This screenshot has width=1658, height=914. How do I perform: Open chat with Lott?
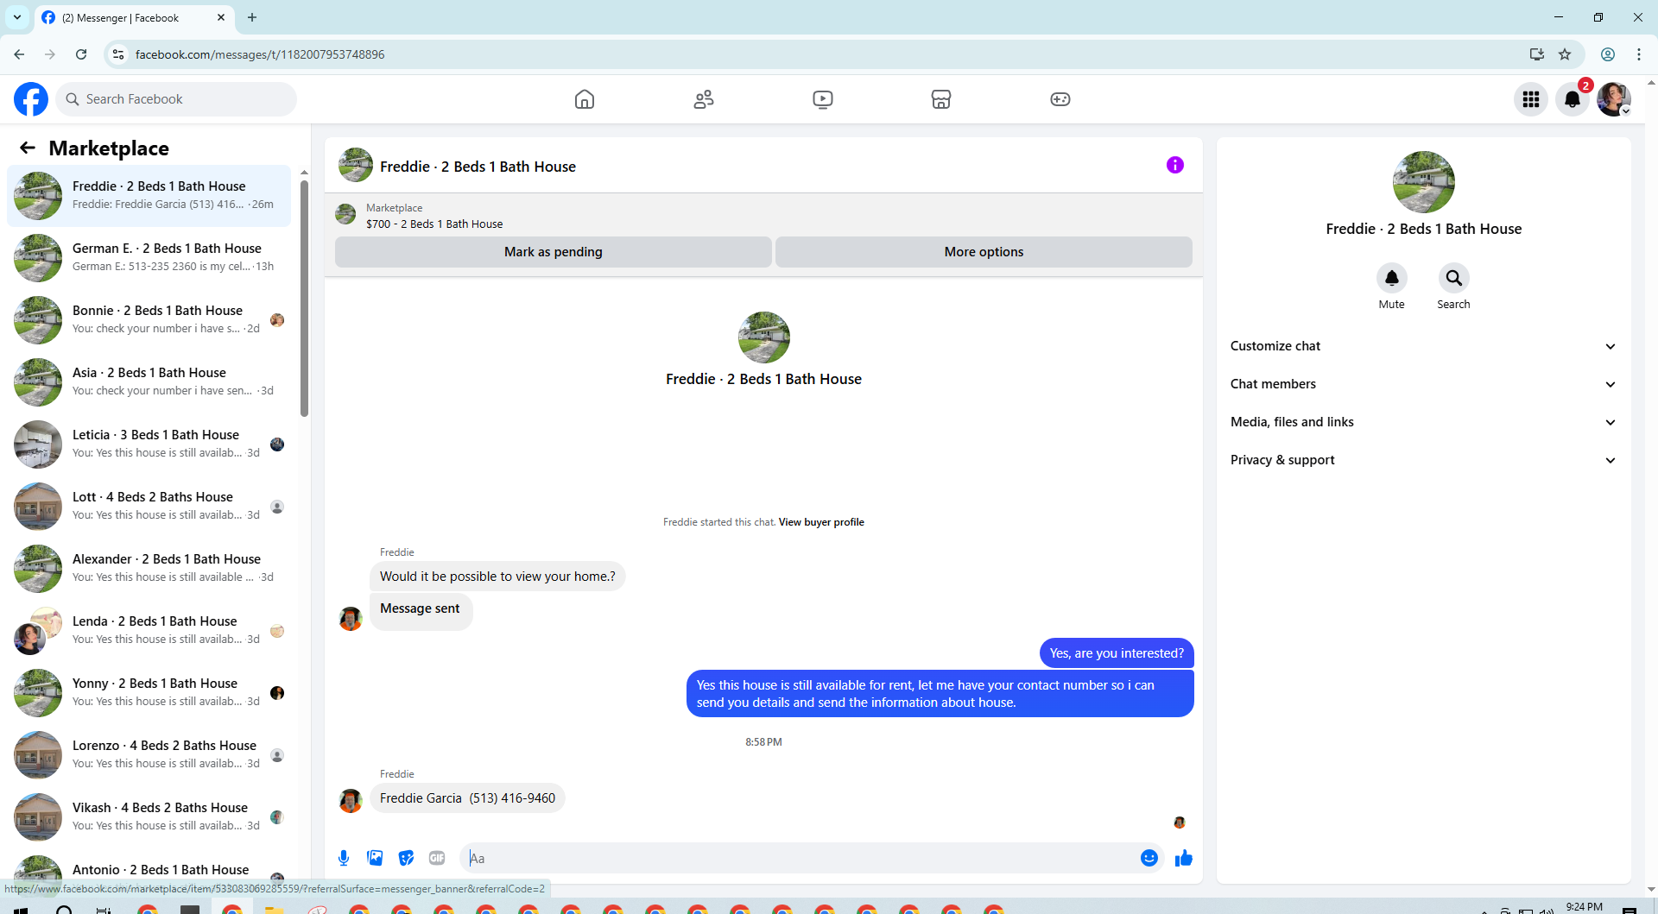pyautogui.click(x=149, y=507)
